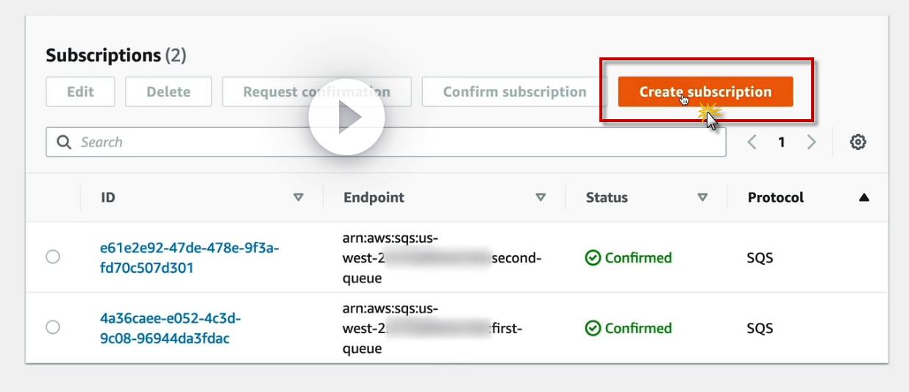909x392 pixels.
Task: Focus the subscriptions Search field
Action: 397,143
